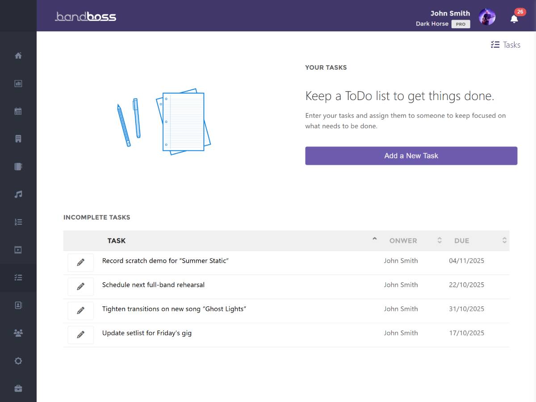Viewport: 536px width, 402px height.
Task: Sort by the ONWER column arrows
Action: 440,240
